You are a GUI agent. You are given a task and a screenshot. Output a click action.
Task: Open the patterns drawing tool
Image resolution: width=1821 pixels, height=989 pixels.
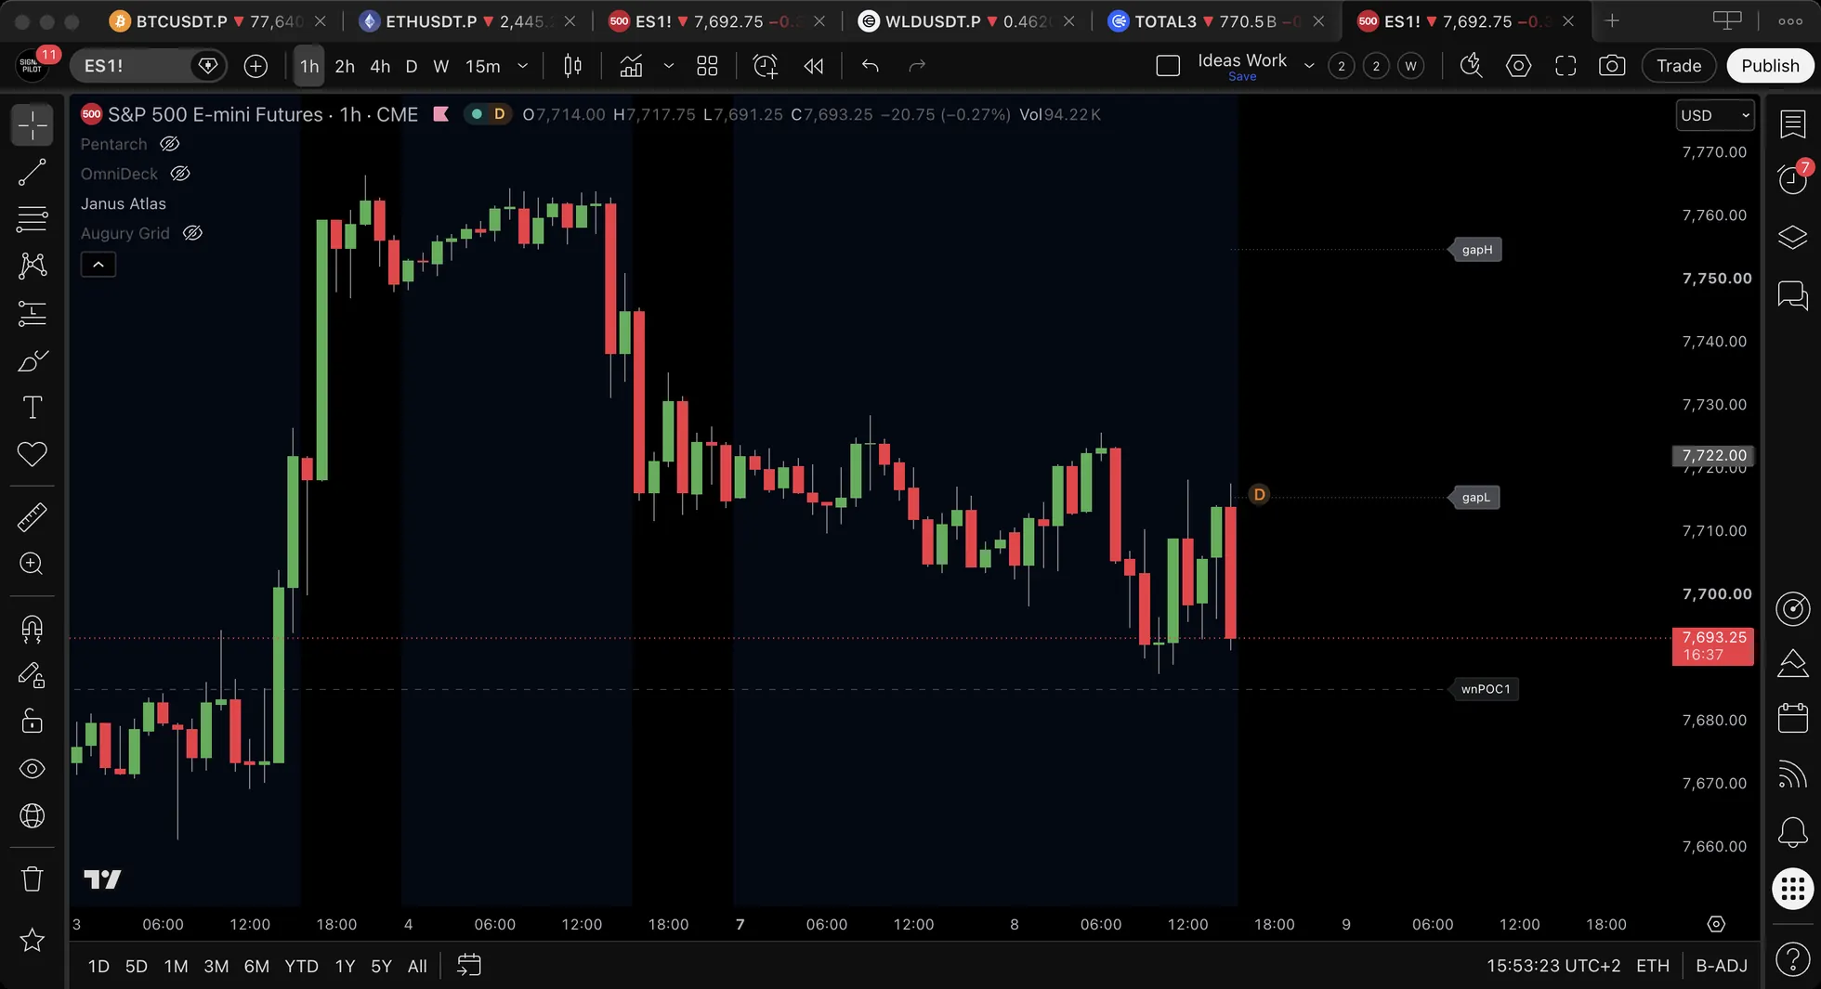[x=32, y=267]
